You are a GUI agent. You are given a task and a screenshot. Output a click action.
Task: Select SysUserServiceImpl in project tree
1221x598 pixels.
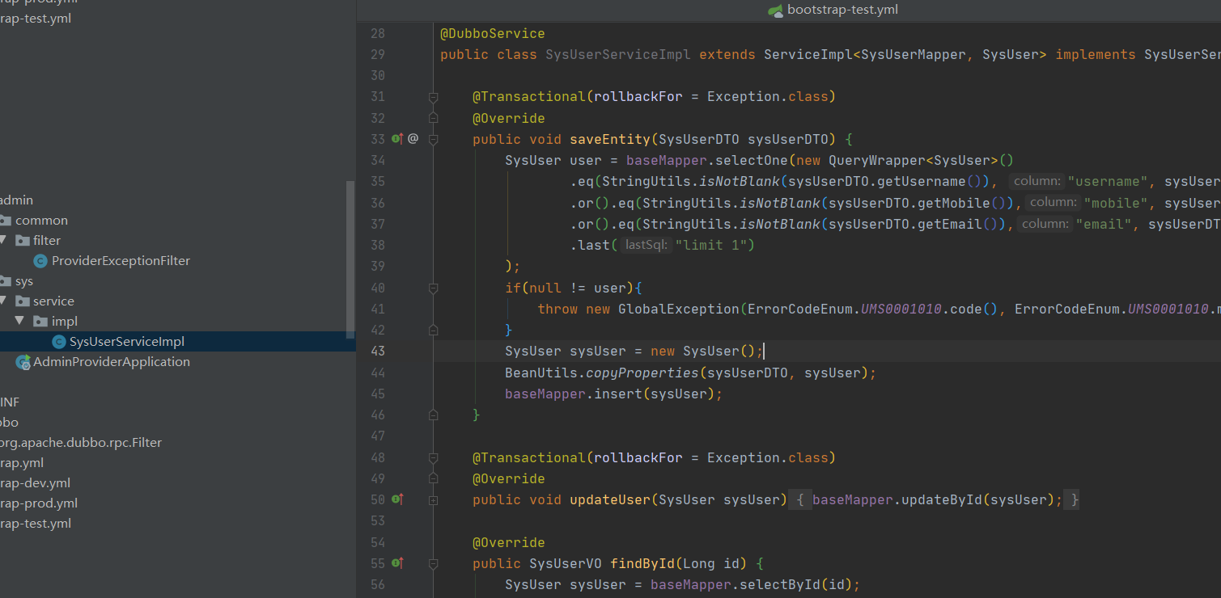coord(127,342)
